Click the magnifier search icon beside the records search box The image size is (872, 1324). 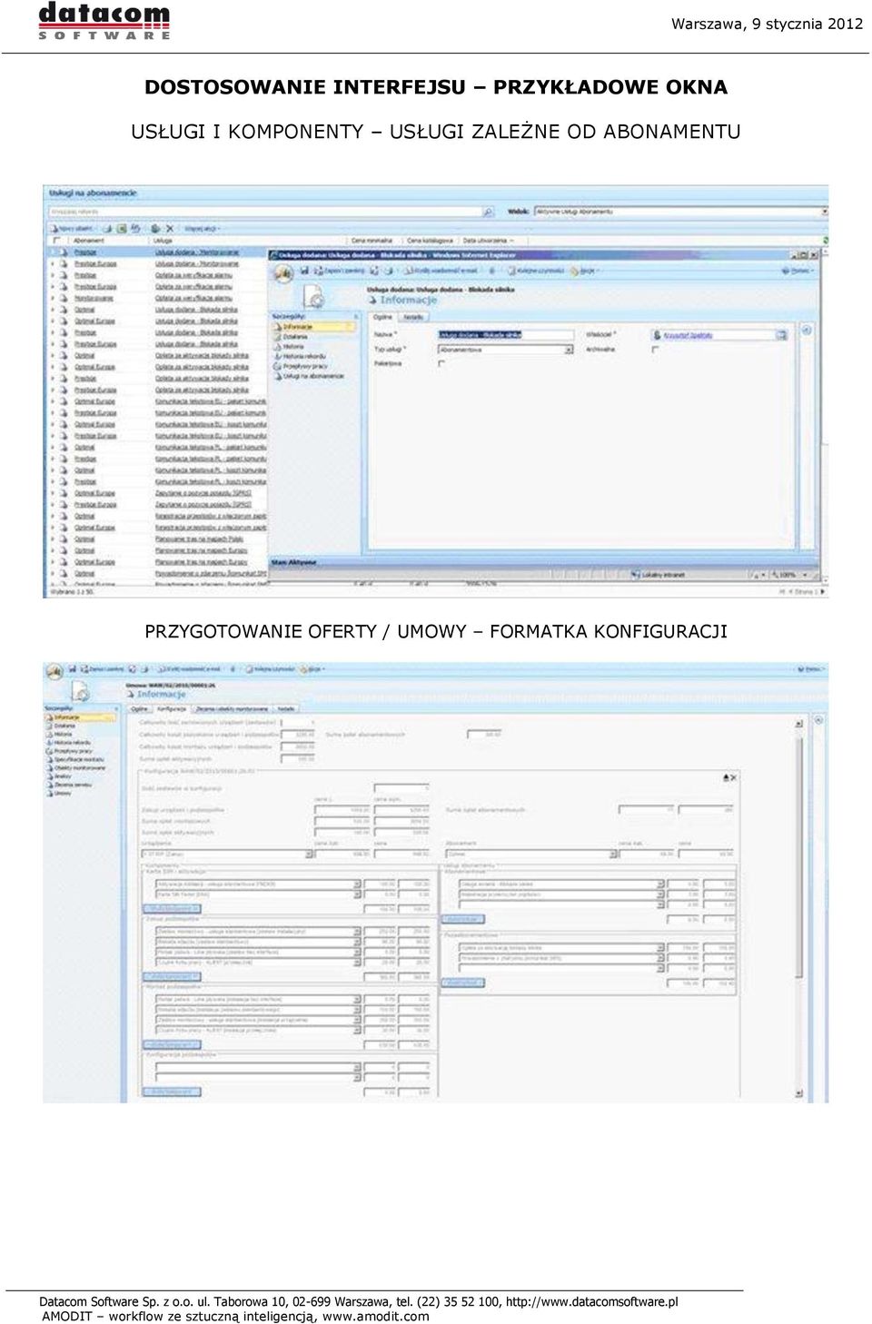[x=488, y=212]
